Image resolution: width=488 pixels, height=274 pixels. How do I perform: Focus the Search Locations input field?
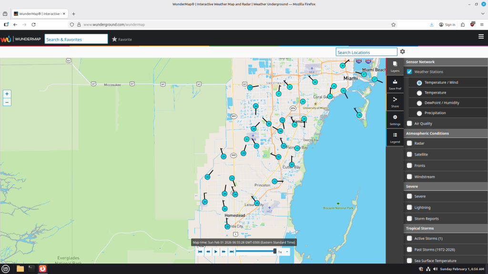click(366, 52)
